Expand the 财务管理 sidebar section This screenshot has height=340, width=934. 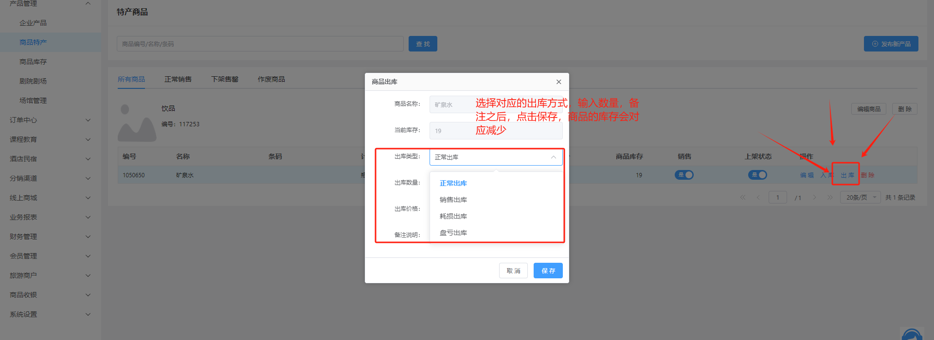(x=50, y=237)
